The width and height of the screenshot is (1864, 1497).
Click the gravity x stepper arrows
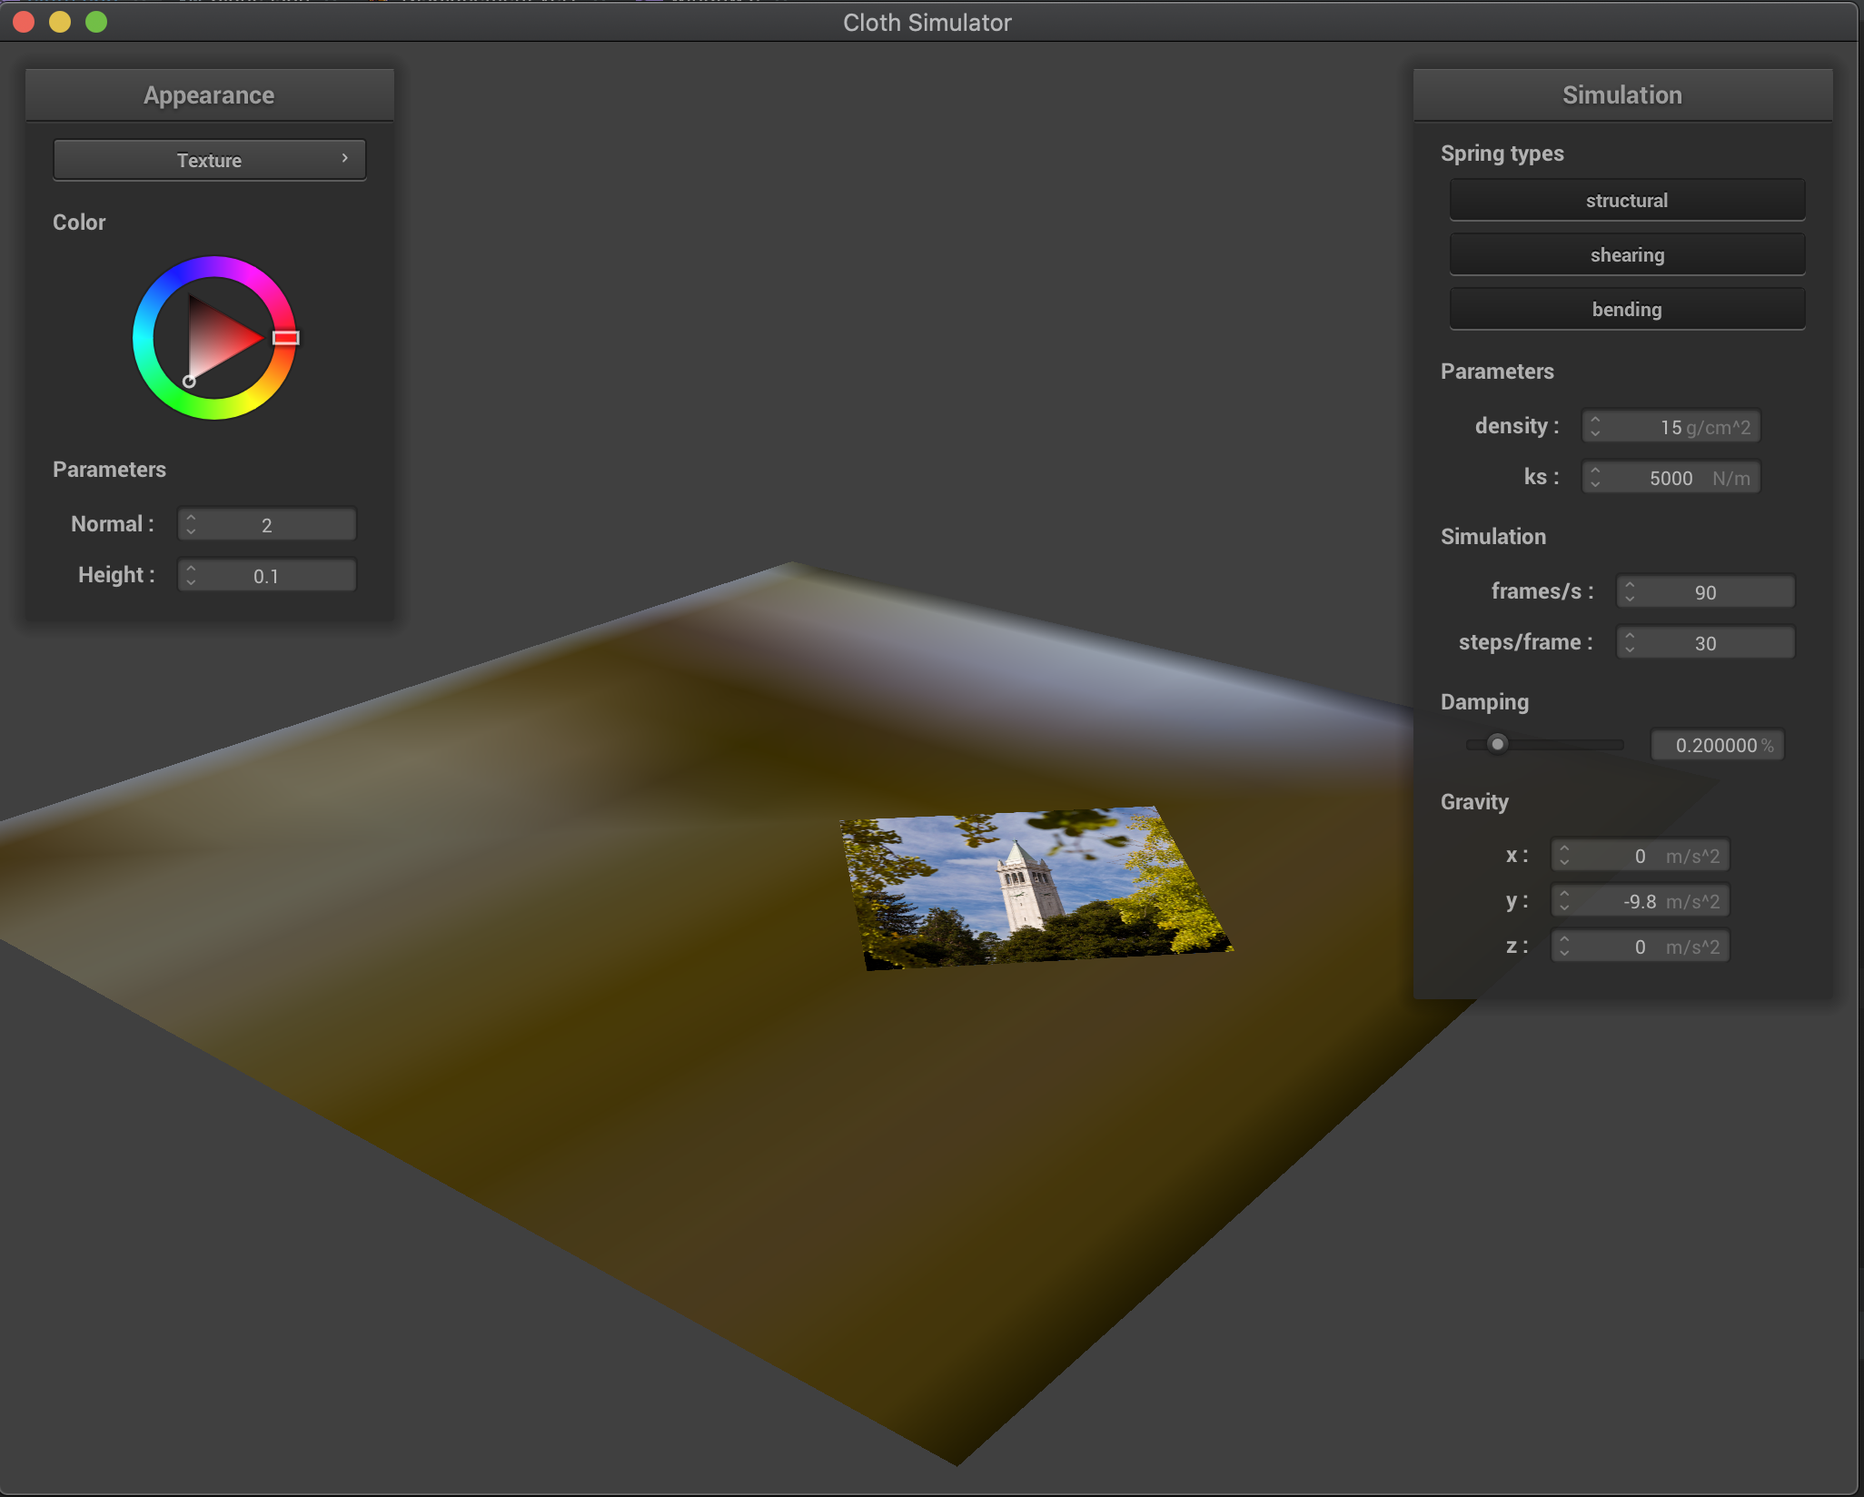click(x=1564, y=855)
